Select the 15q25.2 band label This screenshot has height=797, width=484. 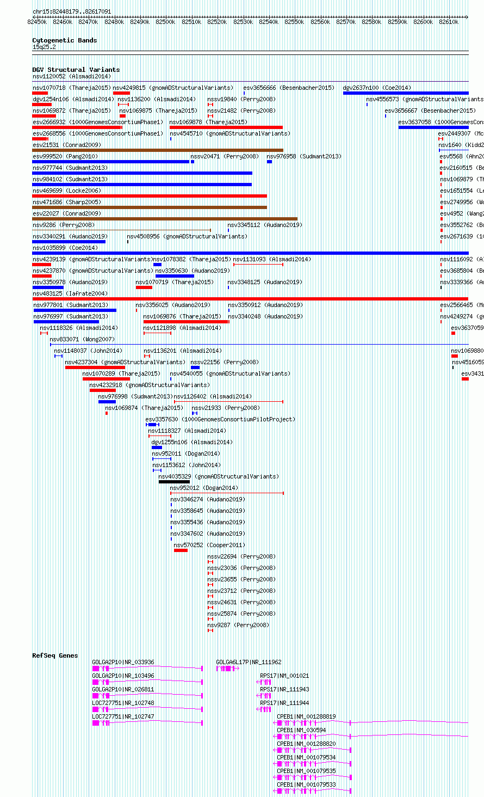click(44, 47)
